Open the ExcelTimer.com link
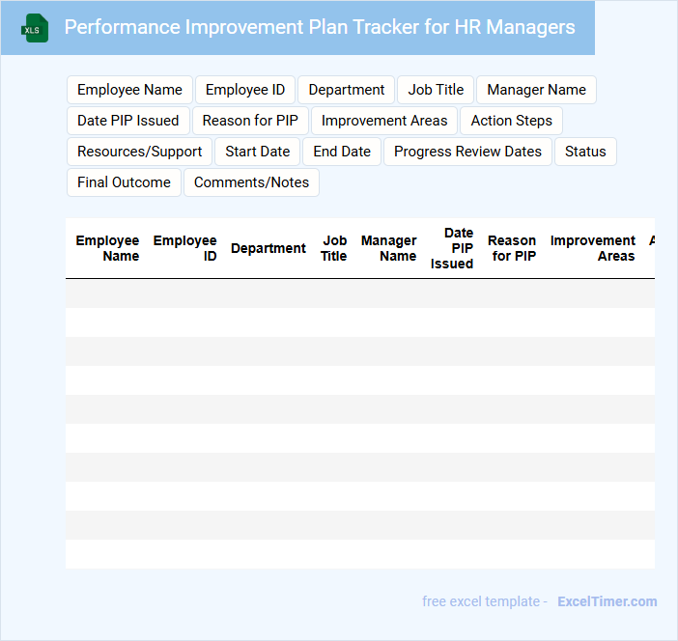This screenshot has width=678, height=641. [607, 601]
